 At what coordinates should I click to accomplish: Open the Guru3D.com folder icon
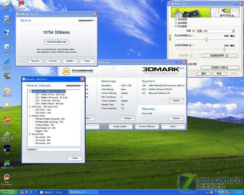coord(7,106)
